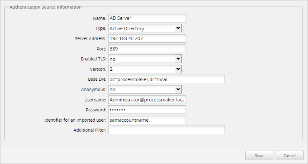Focus the empty Additional Filter field
Image resolution: width=308 pixels, height=164 pixels.
[x=167, y=130]
